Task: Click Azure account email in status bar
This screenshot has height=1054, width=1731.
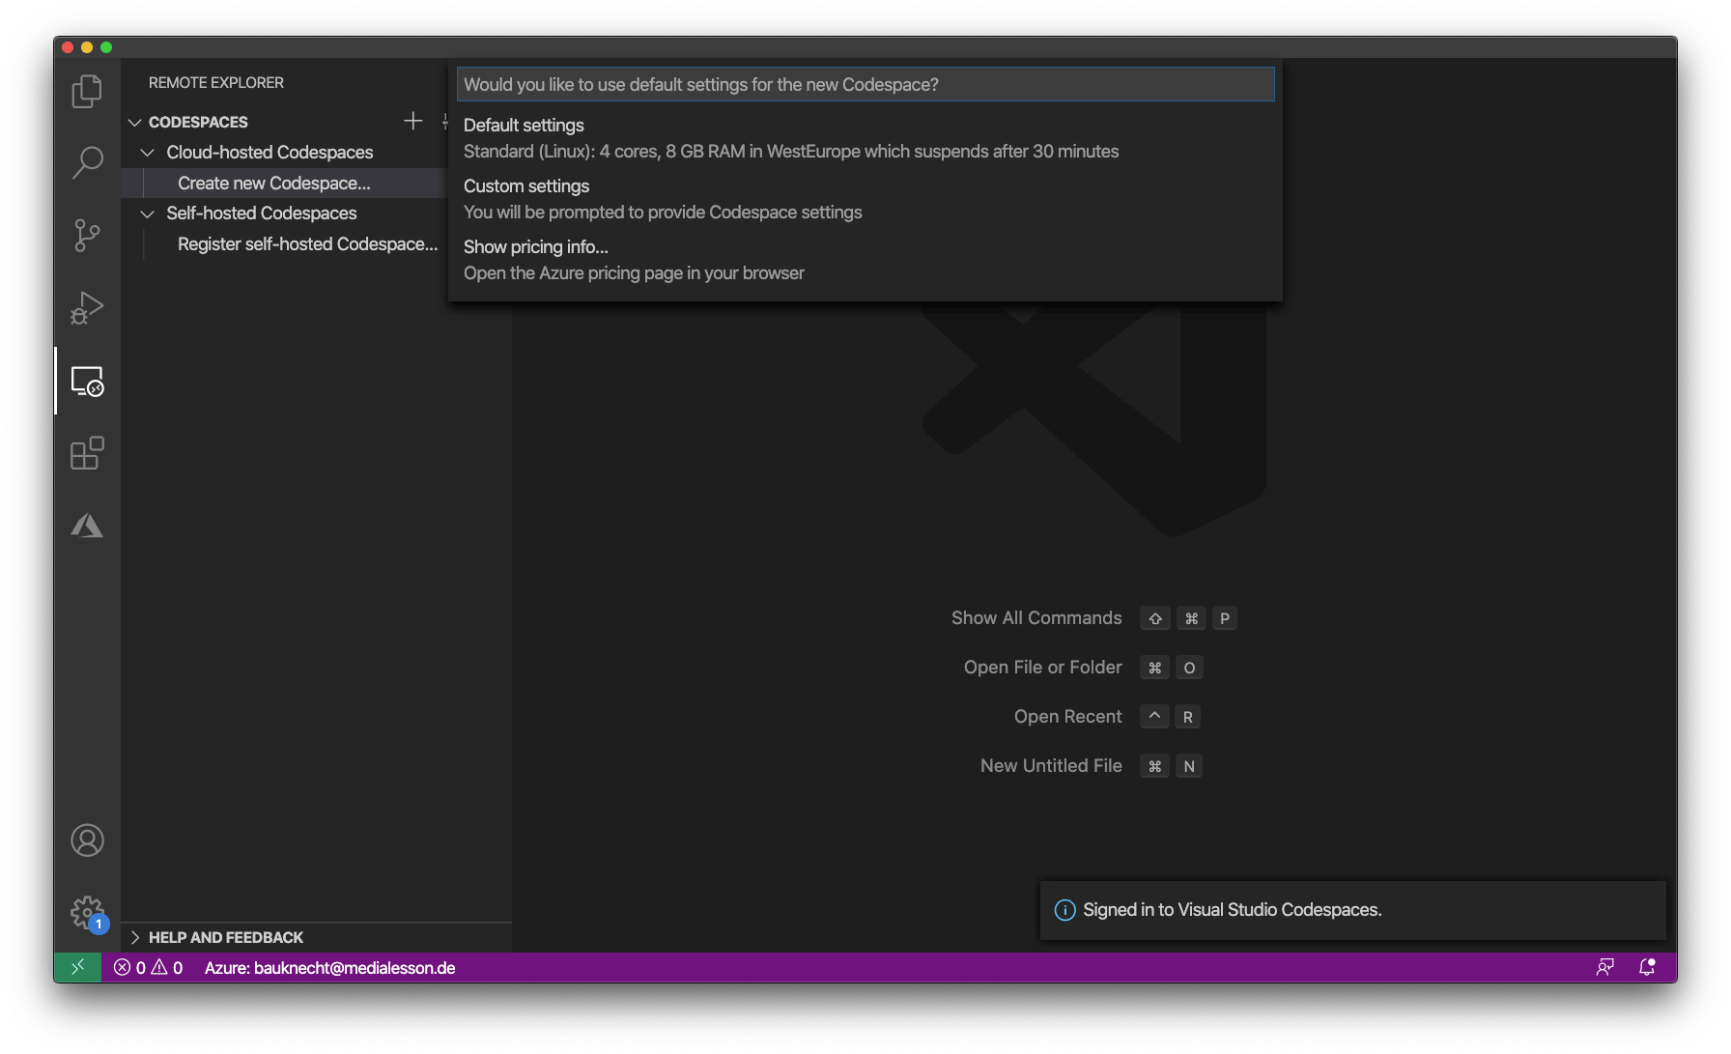Action: click(x=329, y=967)
